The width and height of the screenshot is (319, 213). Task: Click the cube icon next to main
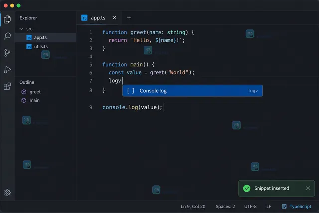point(24,100)
